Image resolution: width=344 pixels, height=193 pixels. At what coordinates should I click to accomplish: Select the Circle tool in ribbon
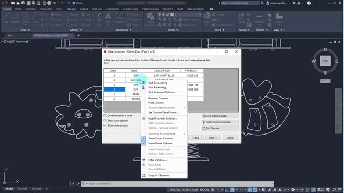pyautogui.click(x=25, y=18)
